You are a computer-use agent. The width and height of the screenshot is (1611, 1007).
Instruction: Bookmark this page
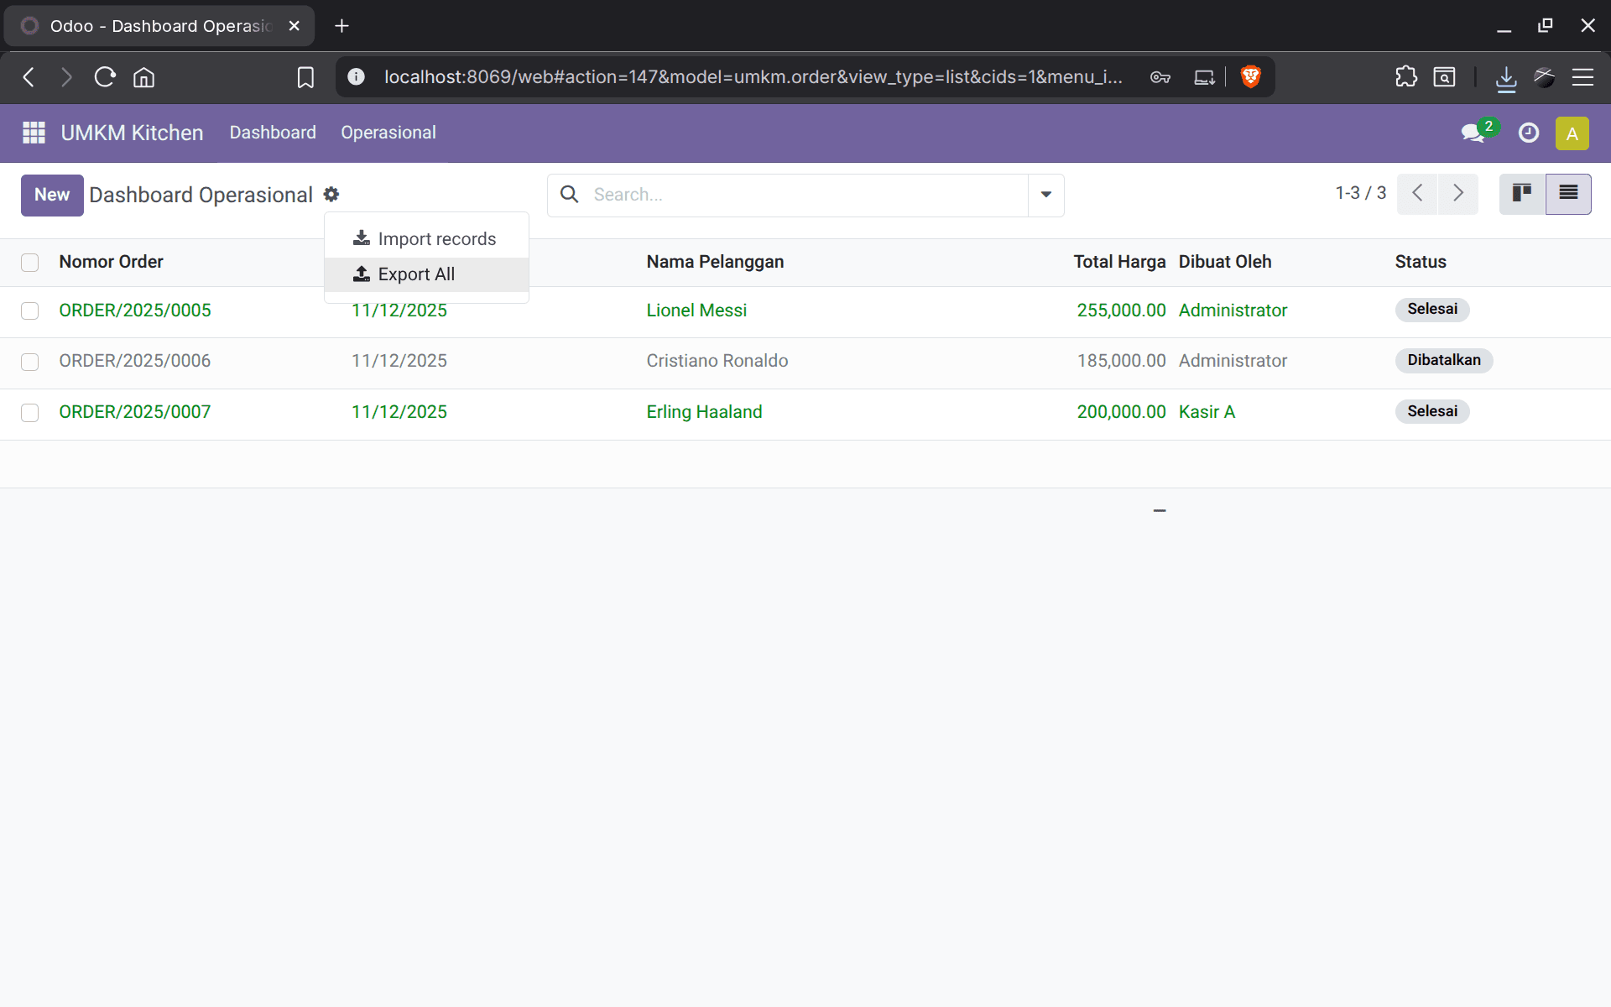tap(305, 77)
